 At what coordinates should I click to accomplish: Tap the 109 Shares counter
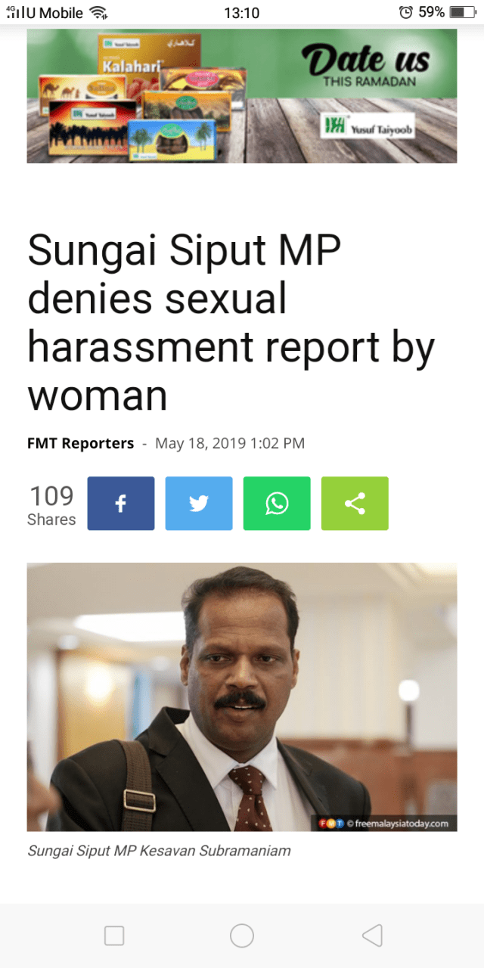[51, 505]
